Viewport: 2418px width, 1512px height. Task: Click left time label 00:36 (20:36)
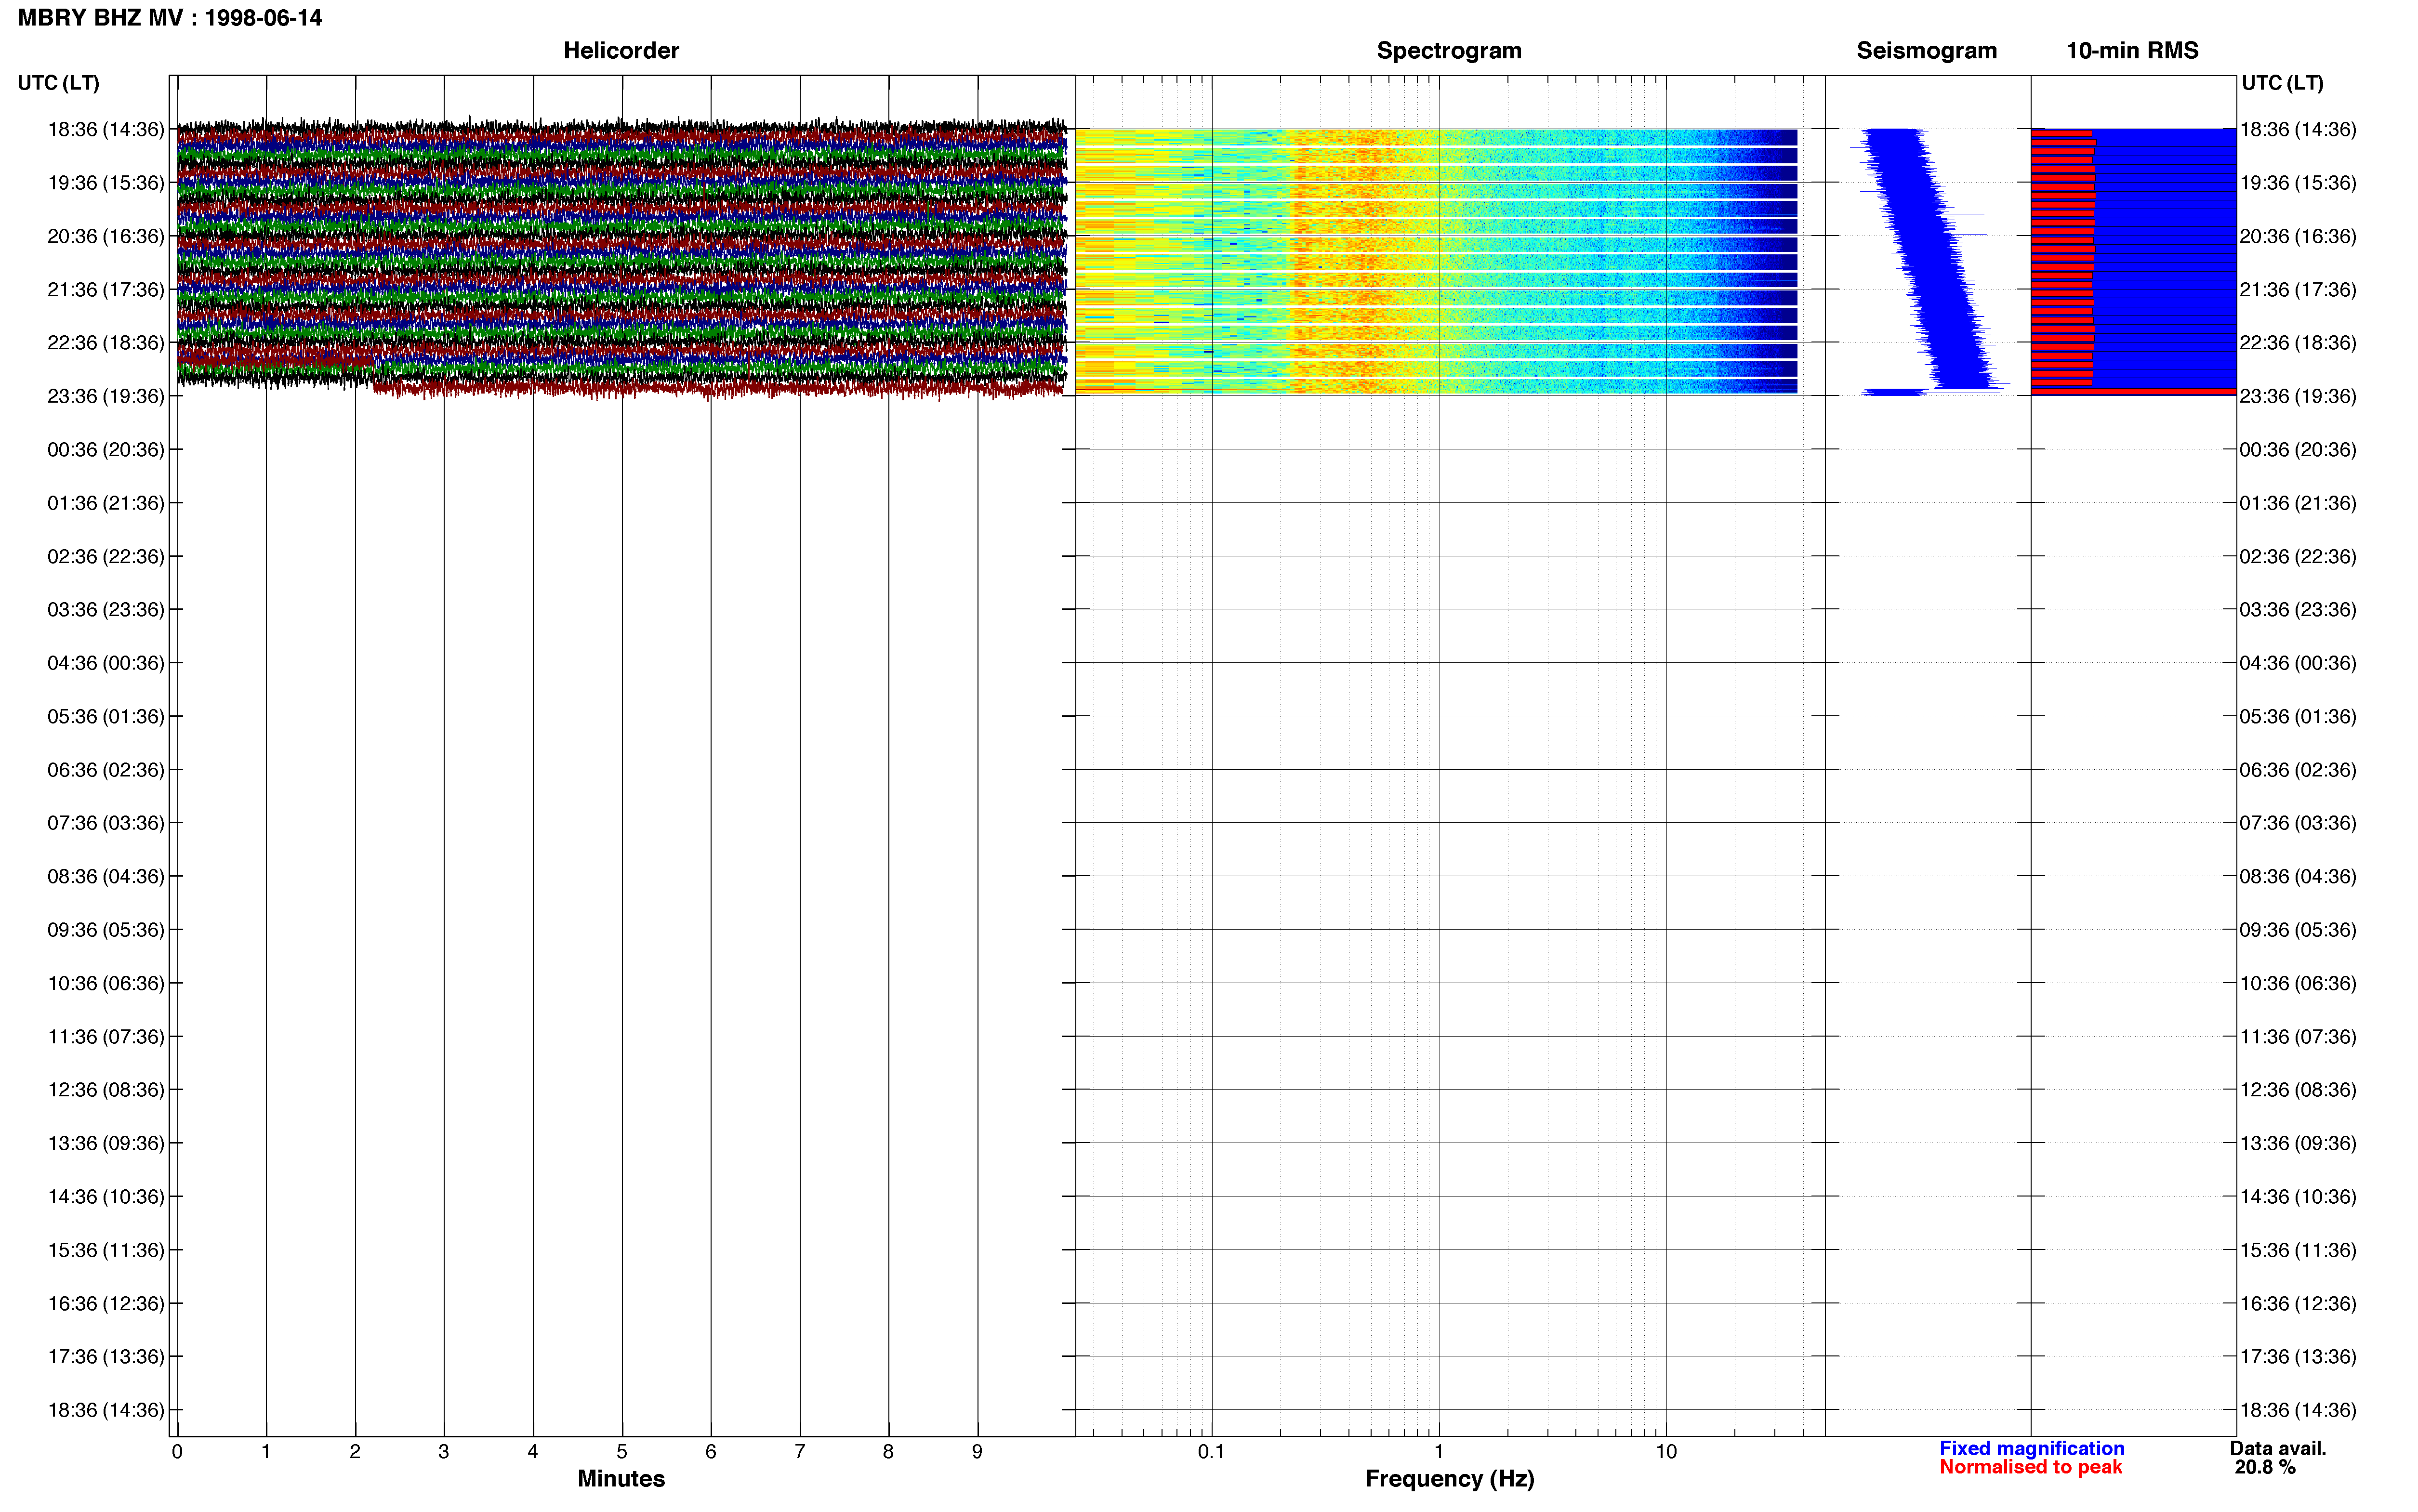pyautogui.click(x=106, y=449)
